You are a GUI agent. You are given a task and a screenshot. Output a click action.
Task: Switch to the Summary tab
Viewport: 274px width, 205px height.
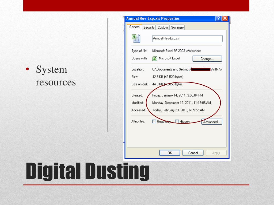177,27
